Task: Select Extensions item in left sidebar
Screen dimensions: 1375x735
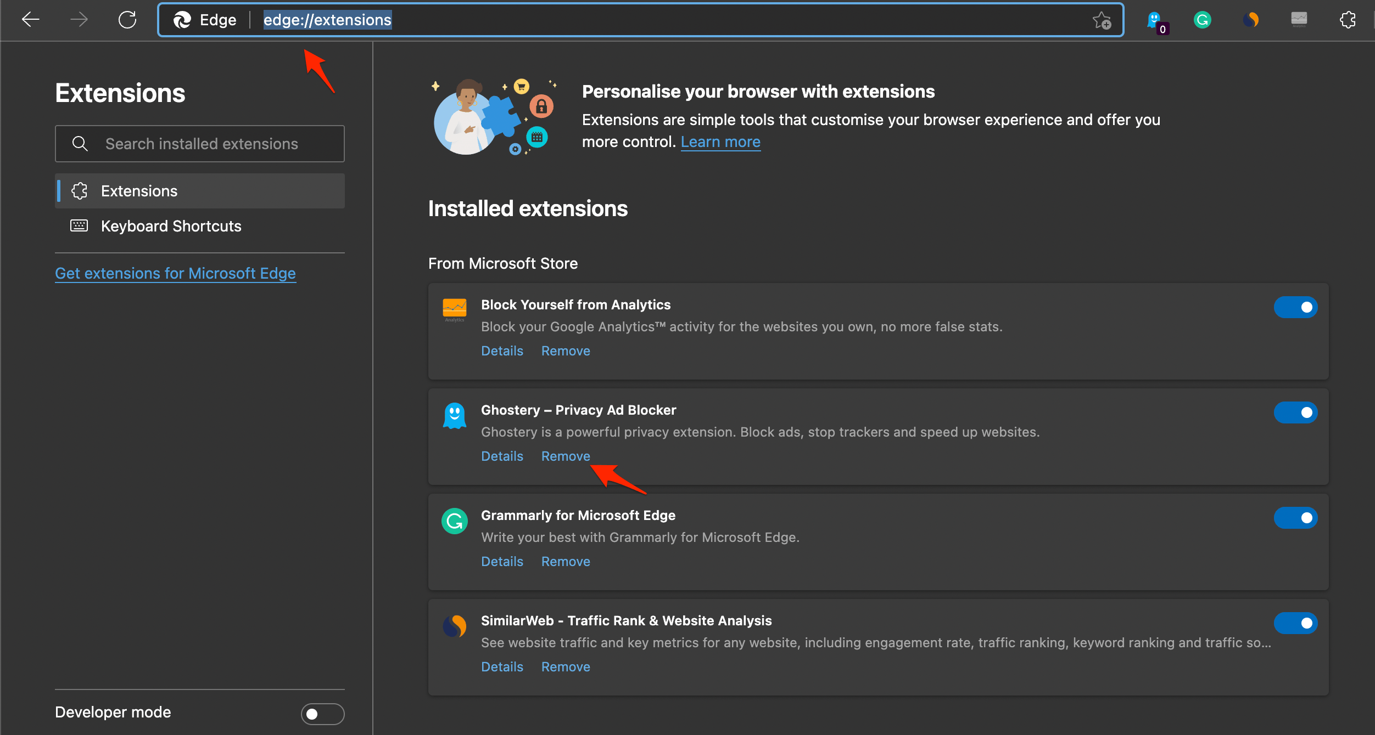Action: 200,191
